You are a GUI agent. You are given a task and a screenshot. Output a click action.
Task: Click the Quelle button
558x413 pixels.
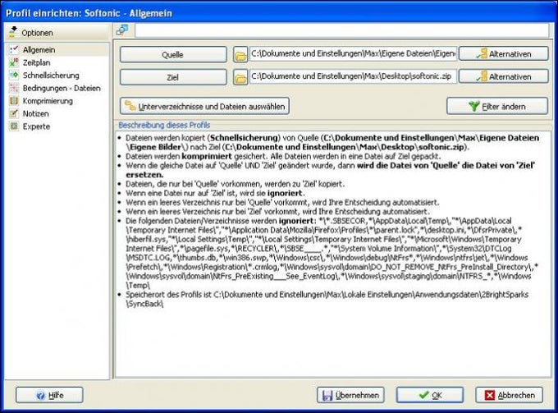(173, 54)
